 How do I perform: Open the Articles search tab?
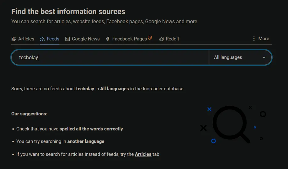[x=23, y=39]
